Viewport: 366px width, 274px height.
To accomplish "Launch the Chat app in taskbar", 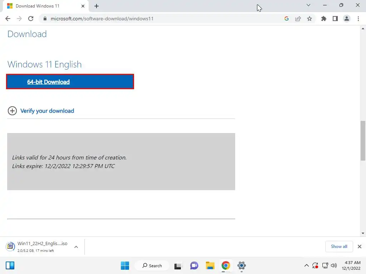I will 194,265.
